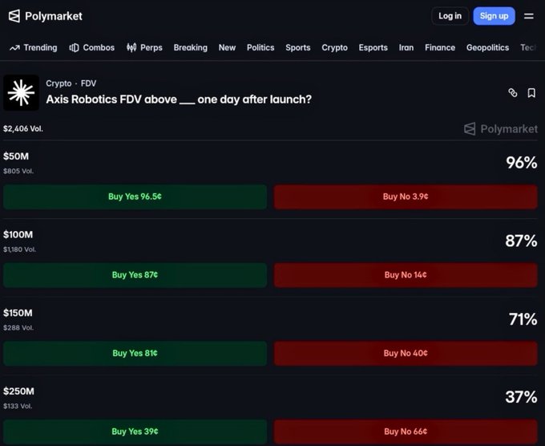The image size is (545, 446).
Task: Select the $150M outcome label
Action: (18, 313)
